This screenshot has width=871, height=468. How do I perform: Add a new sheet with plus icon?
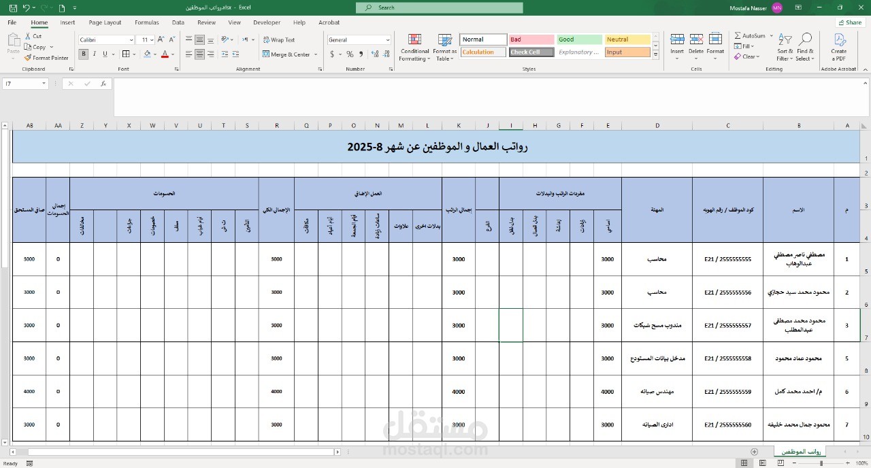[754, 452]
